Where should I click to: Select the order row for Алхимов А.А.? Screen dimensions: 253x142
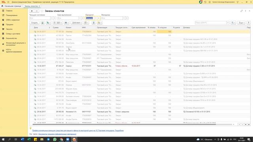140,112
